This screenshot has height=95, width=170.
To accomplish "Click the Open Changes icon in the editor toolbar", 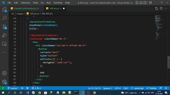I will [156, 8].
